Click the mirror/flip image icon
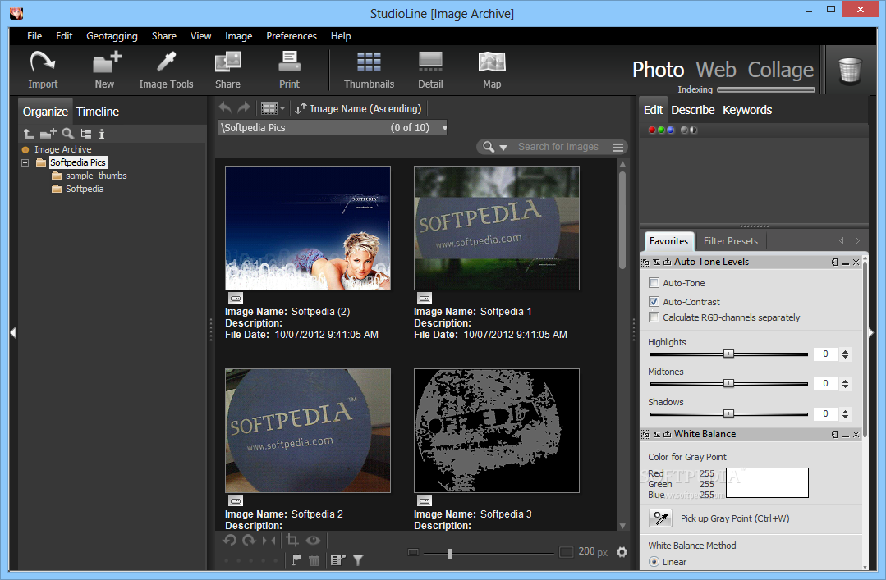 pos(269,541)
